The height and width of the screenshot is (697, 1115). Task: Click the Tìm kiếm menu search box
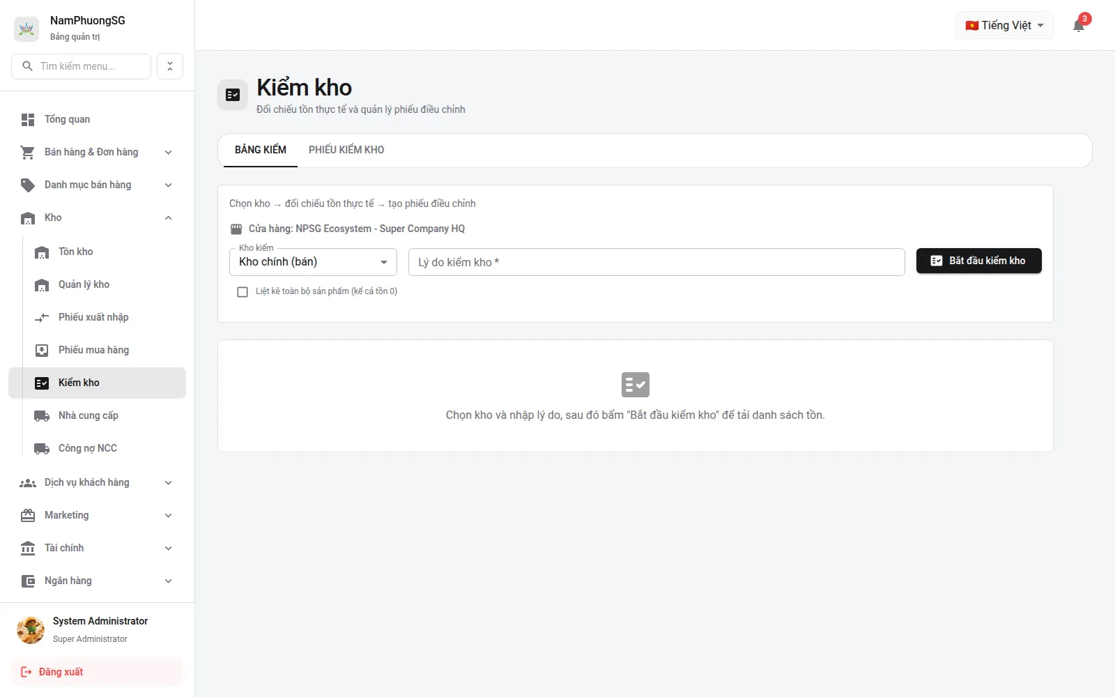82,66
